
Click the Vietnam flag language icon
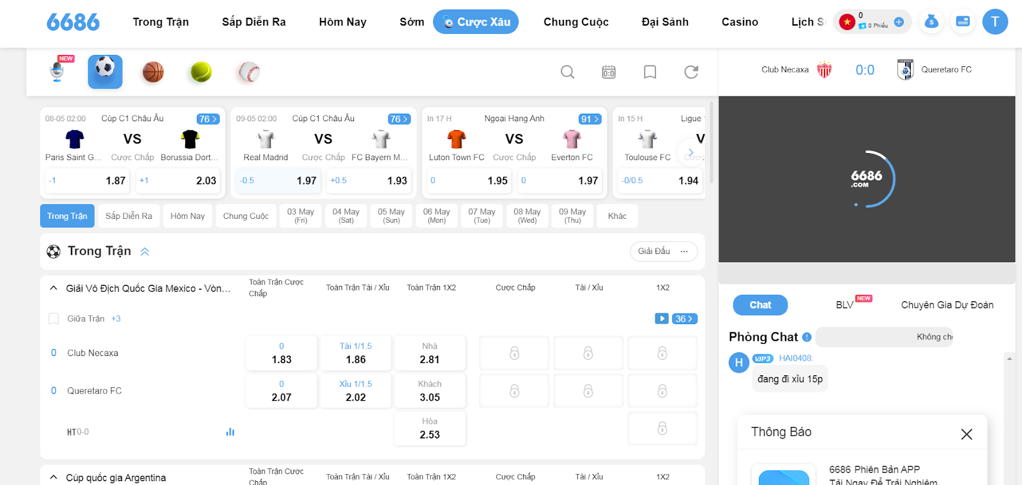click(x=847, y=22)
